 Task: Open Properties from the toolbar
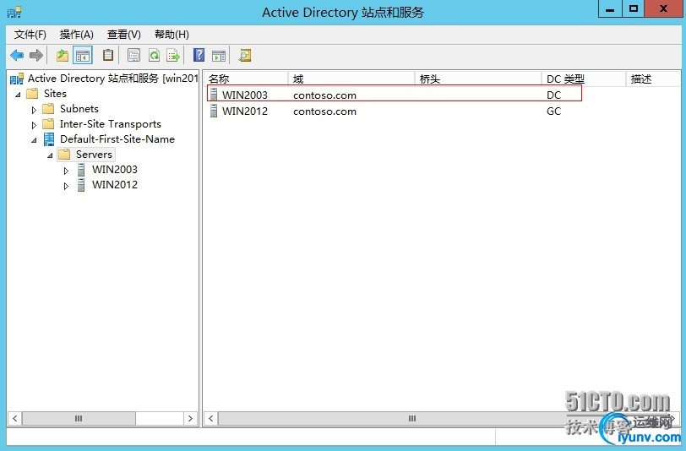pos(133,56)
